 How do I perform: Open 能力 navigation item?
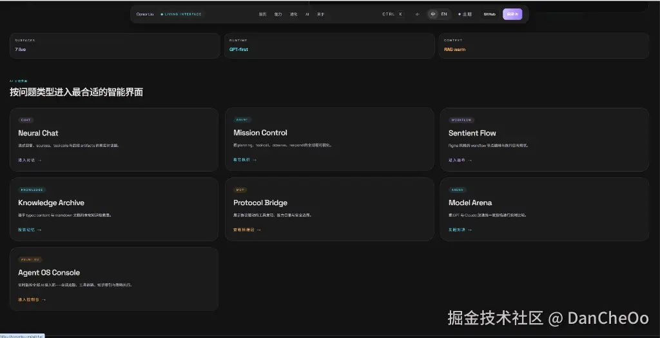[278, 14]
